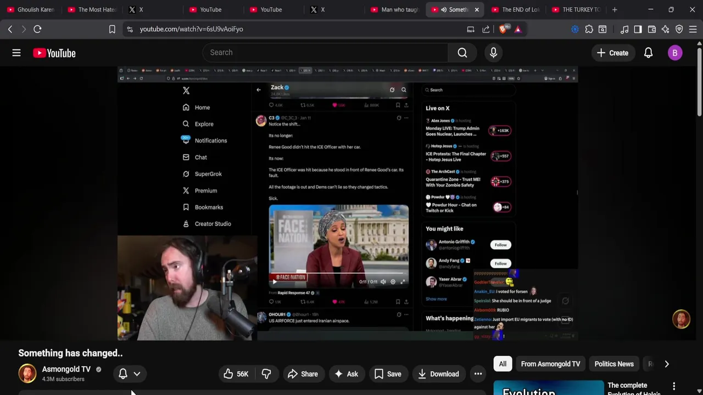Show more topic chips with the right chevron
This screenshot has width=703, height=395.
click(x=667, y=364)
